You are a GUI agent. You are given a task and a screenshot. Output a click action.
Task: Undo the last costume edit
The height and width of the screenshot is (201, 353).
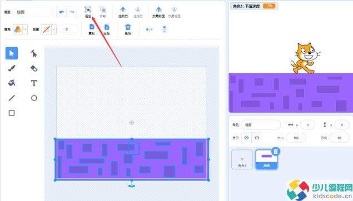point(62,12)
